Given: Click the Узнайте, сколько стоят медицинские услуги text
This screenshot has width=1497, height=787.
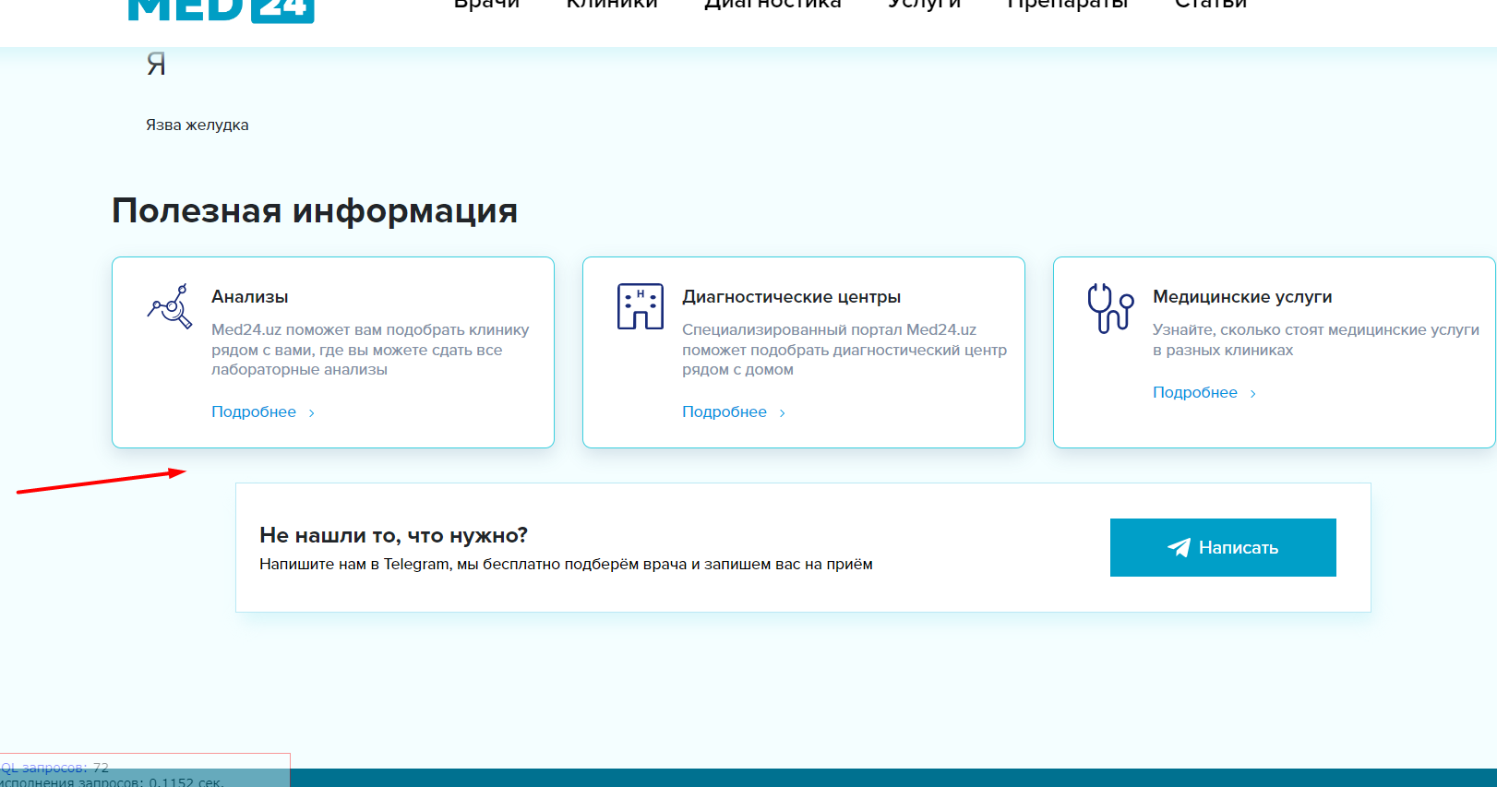Looking at the screenshot, I should point(1316,340).
